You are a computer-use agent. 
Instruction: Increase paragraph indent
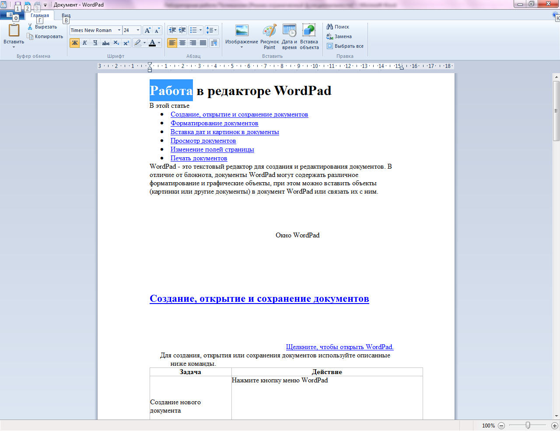point(182,30)
